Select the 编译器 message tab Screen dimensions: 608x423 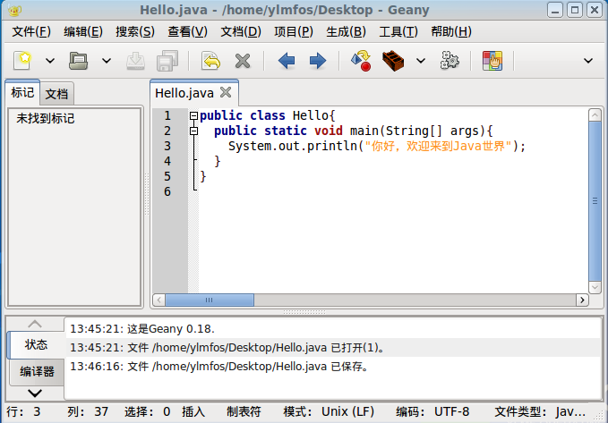point(37,372)
